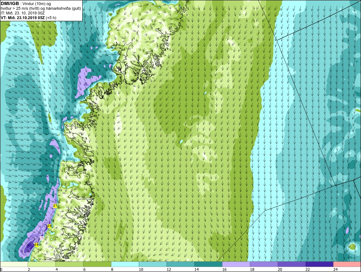Image resolution: width=361 pixels, height=272 pixels.
Task: Click the legend scale number 18
Action: click(252, 269)
